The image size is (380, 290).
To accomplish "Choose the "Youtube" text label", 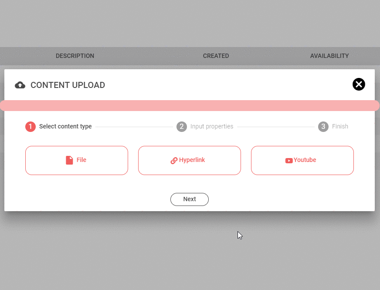I will click(305, 160).
